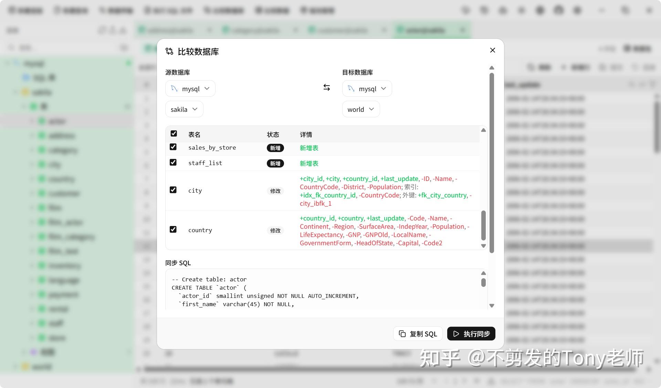Image resolution: width=661 pixels, height=388 pixels.
Task: Select the city table name
Action: (195, 191)
